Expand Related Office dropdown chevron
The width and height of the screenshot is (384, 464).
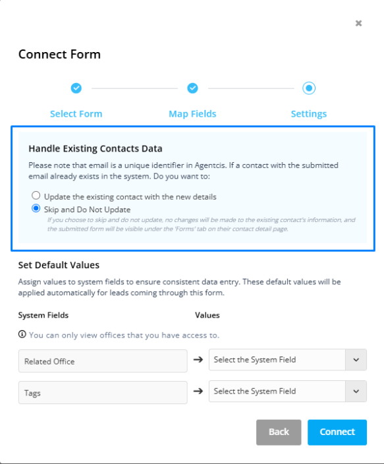tap(356, 360)
